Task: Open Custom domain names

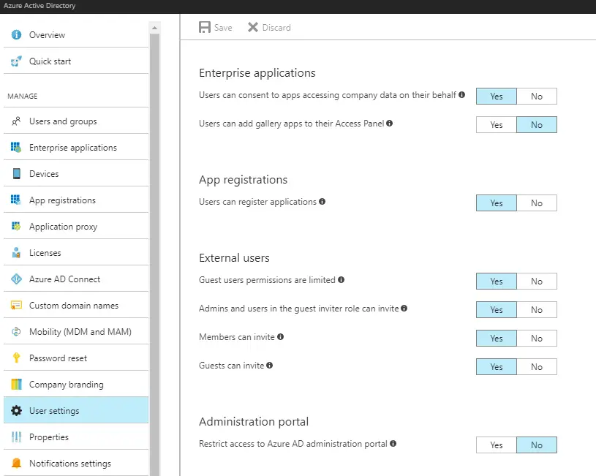Action: tap(76, 306)
